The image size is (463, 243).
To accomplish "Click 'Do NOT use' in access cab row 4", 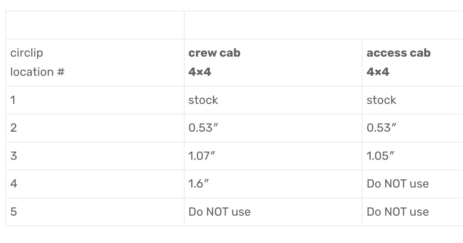I will (x=398, y=184).
